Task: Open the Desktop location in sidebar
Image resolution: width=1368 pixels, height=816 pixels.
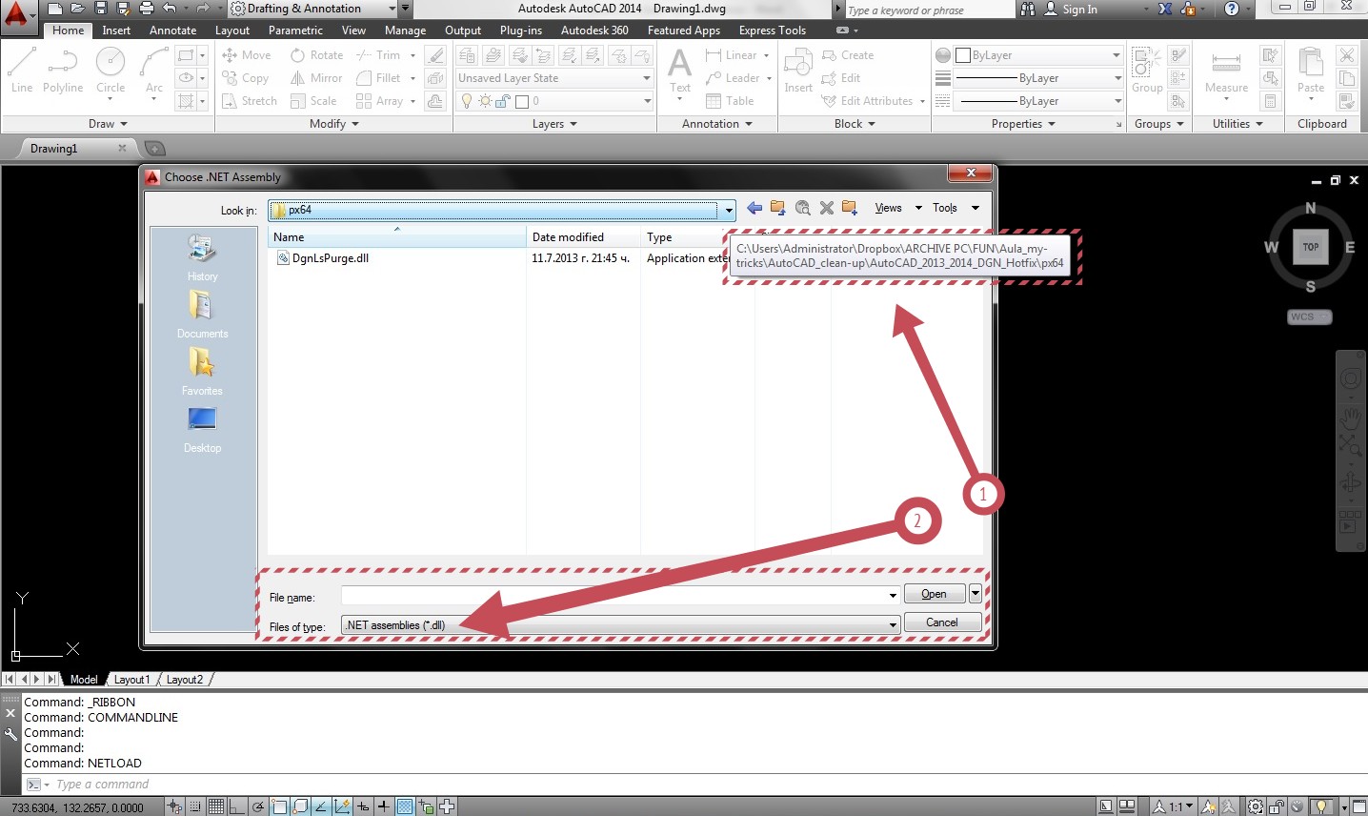Action: [x=202, y=430]
